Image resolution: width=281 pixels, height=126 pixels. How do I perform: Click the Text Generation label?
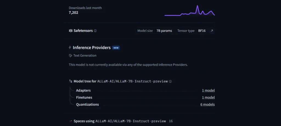point(85,55)
